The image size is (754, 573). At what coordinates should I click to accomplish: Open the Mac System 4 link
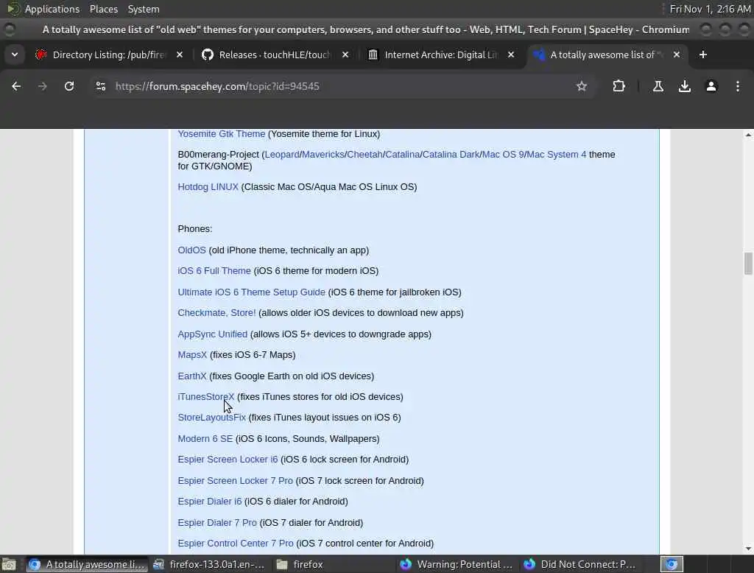(557, 155)
